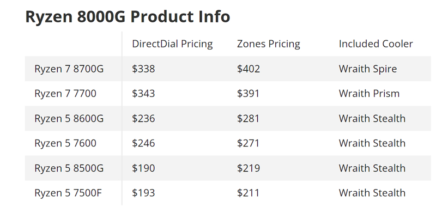This screenshot has height=213, width=442.
Task: Click the $281 Zones price for 8600G
Action: click(x=248, y=118)
